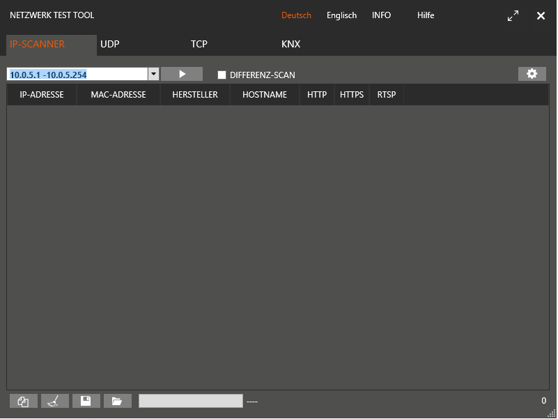
Task: Copy scan results to clipboard
Action: pos(24,401)
